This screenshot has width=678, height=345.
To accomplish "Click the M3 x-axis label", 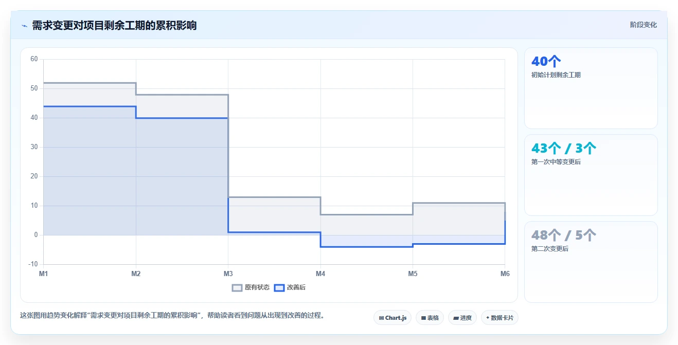I will tap(228, 274).
